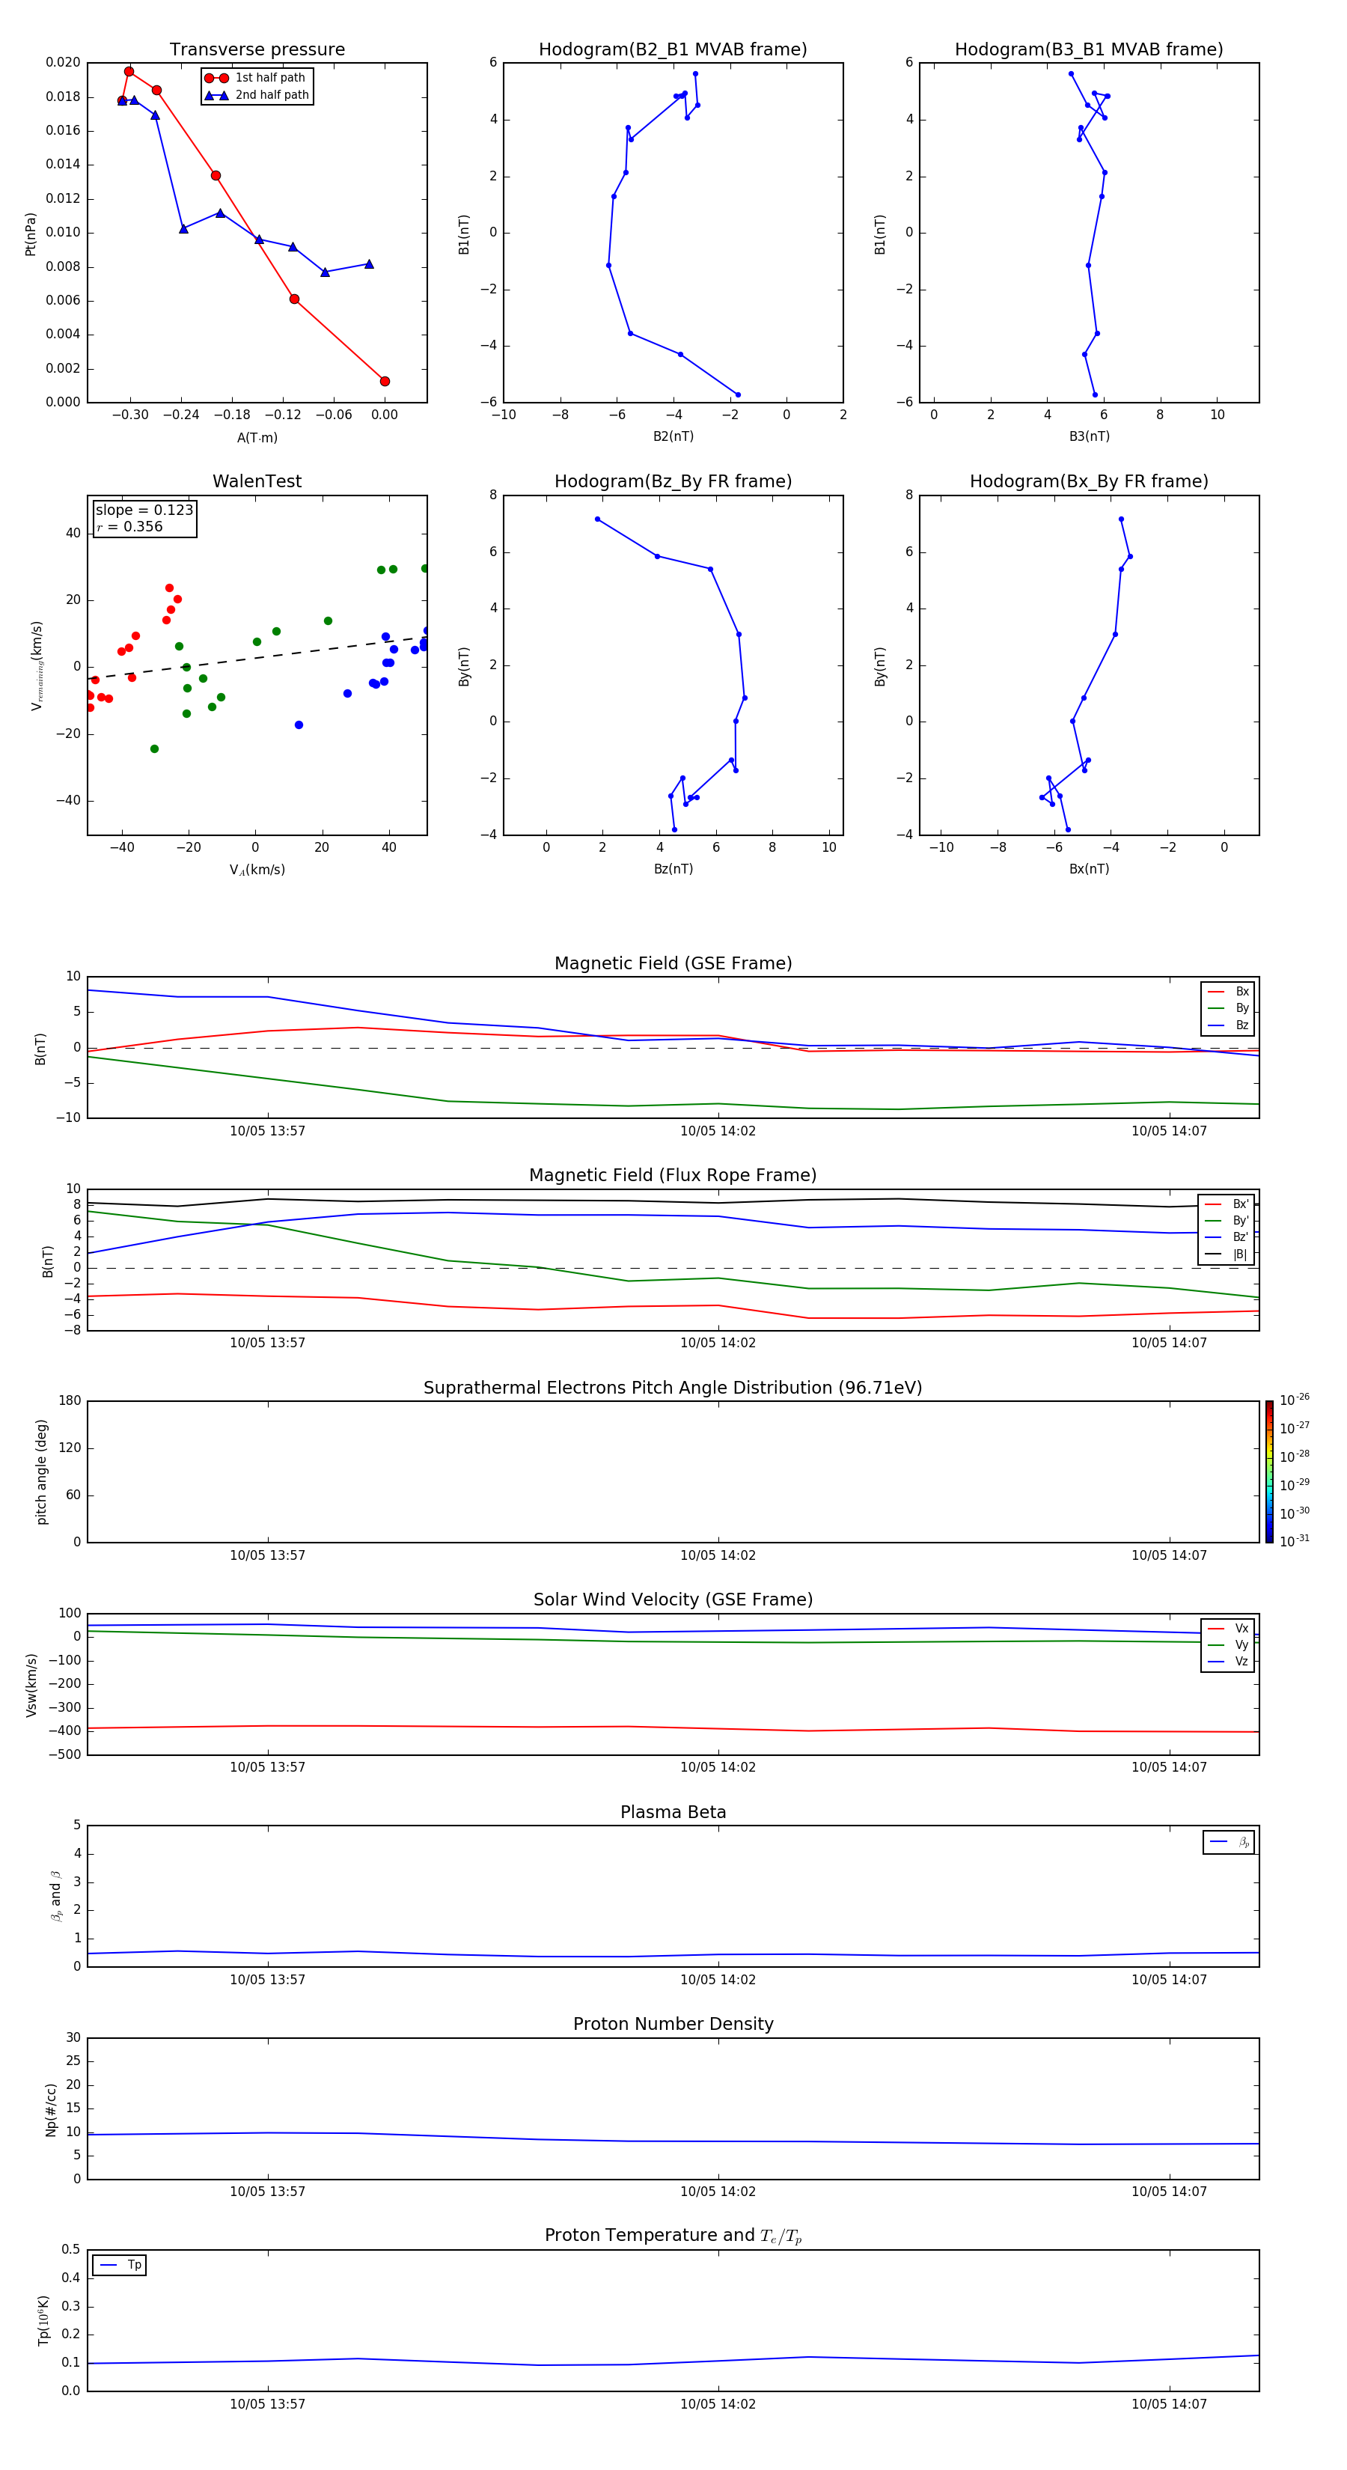This screenshot has width=1347, height=2470.
Task: Click the "Proton Temperature and Te/Tp" title
Action: click(673, 2236)
